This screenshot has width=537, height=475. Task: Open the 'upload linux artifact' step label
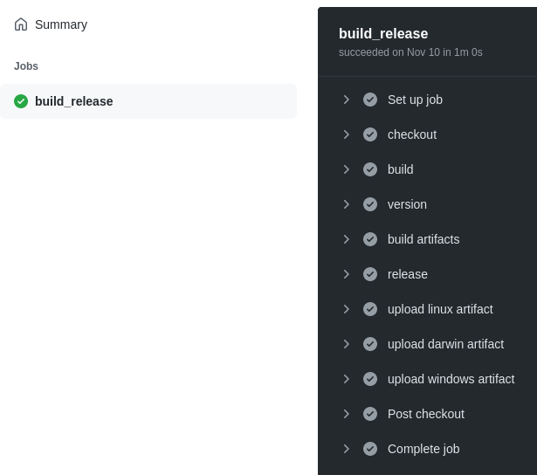(440, 309)
